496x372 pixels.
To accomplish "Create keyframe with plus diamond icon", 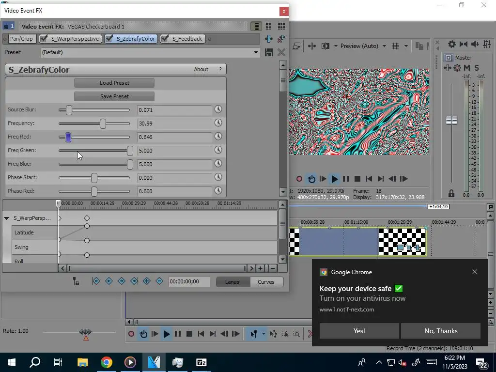I will coord(147,281).
